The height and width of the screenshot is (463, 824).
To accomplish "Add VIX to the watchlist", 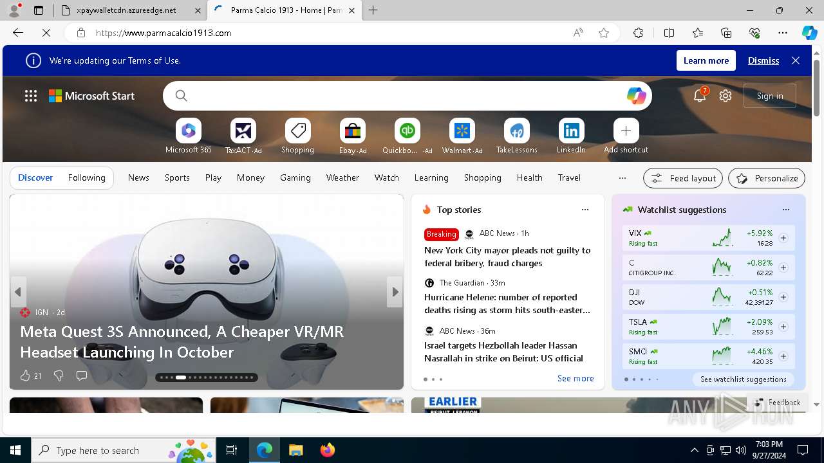I will (783, 238).
